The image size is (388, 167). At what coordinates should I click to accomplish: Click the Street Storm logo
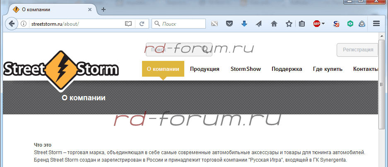(61, 70)
